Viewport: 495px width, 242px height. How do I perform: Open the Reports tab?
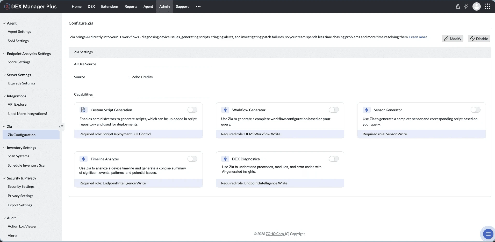[x=131, y=6]
